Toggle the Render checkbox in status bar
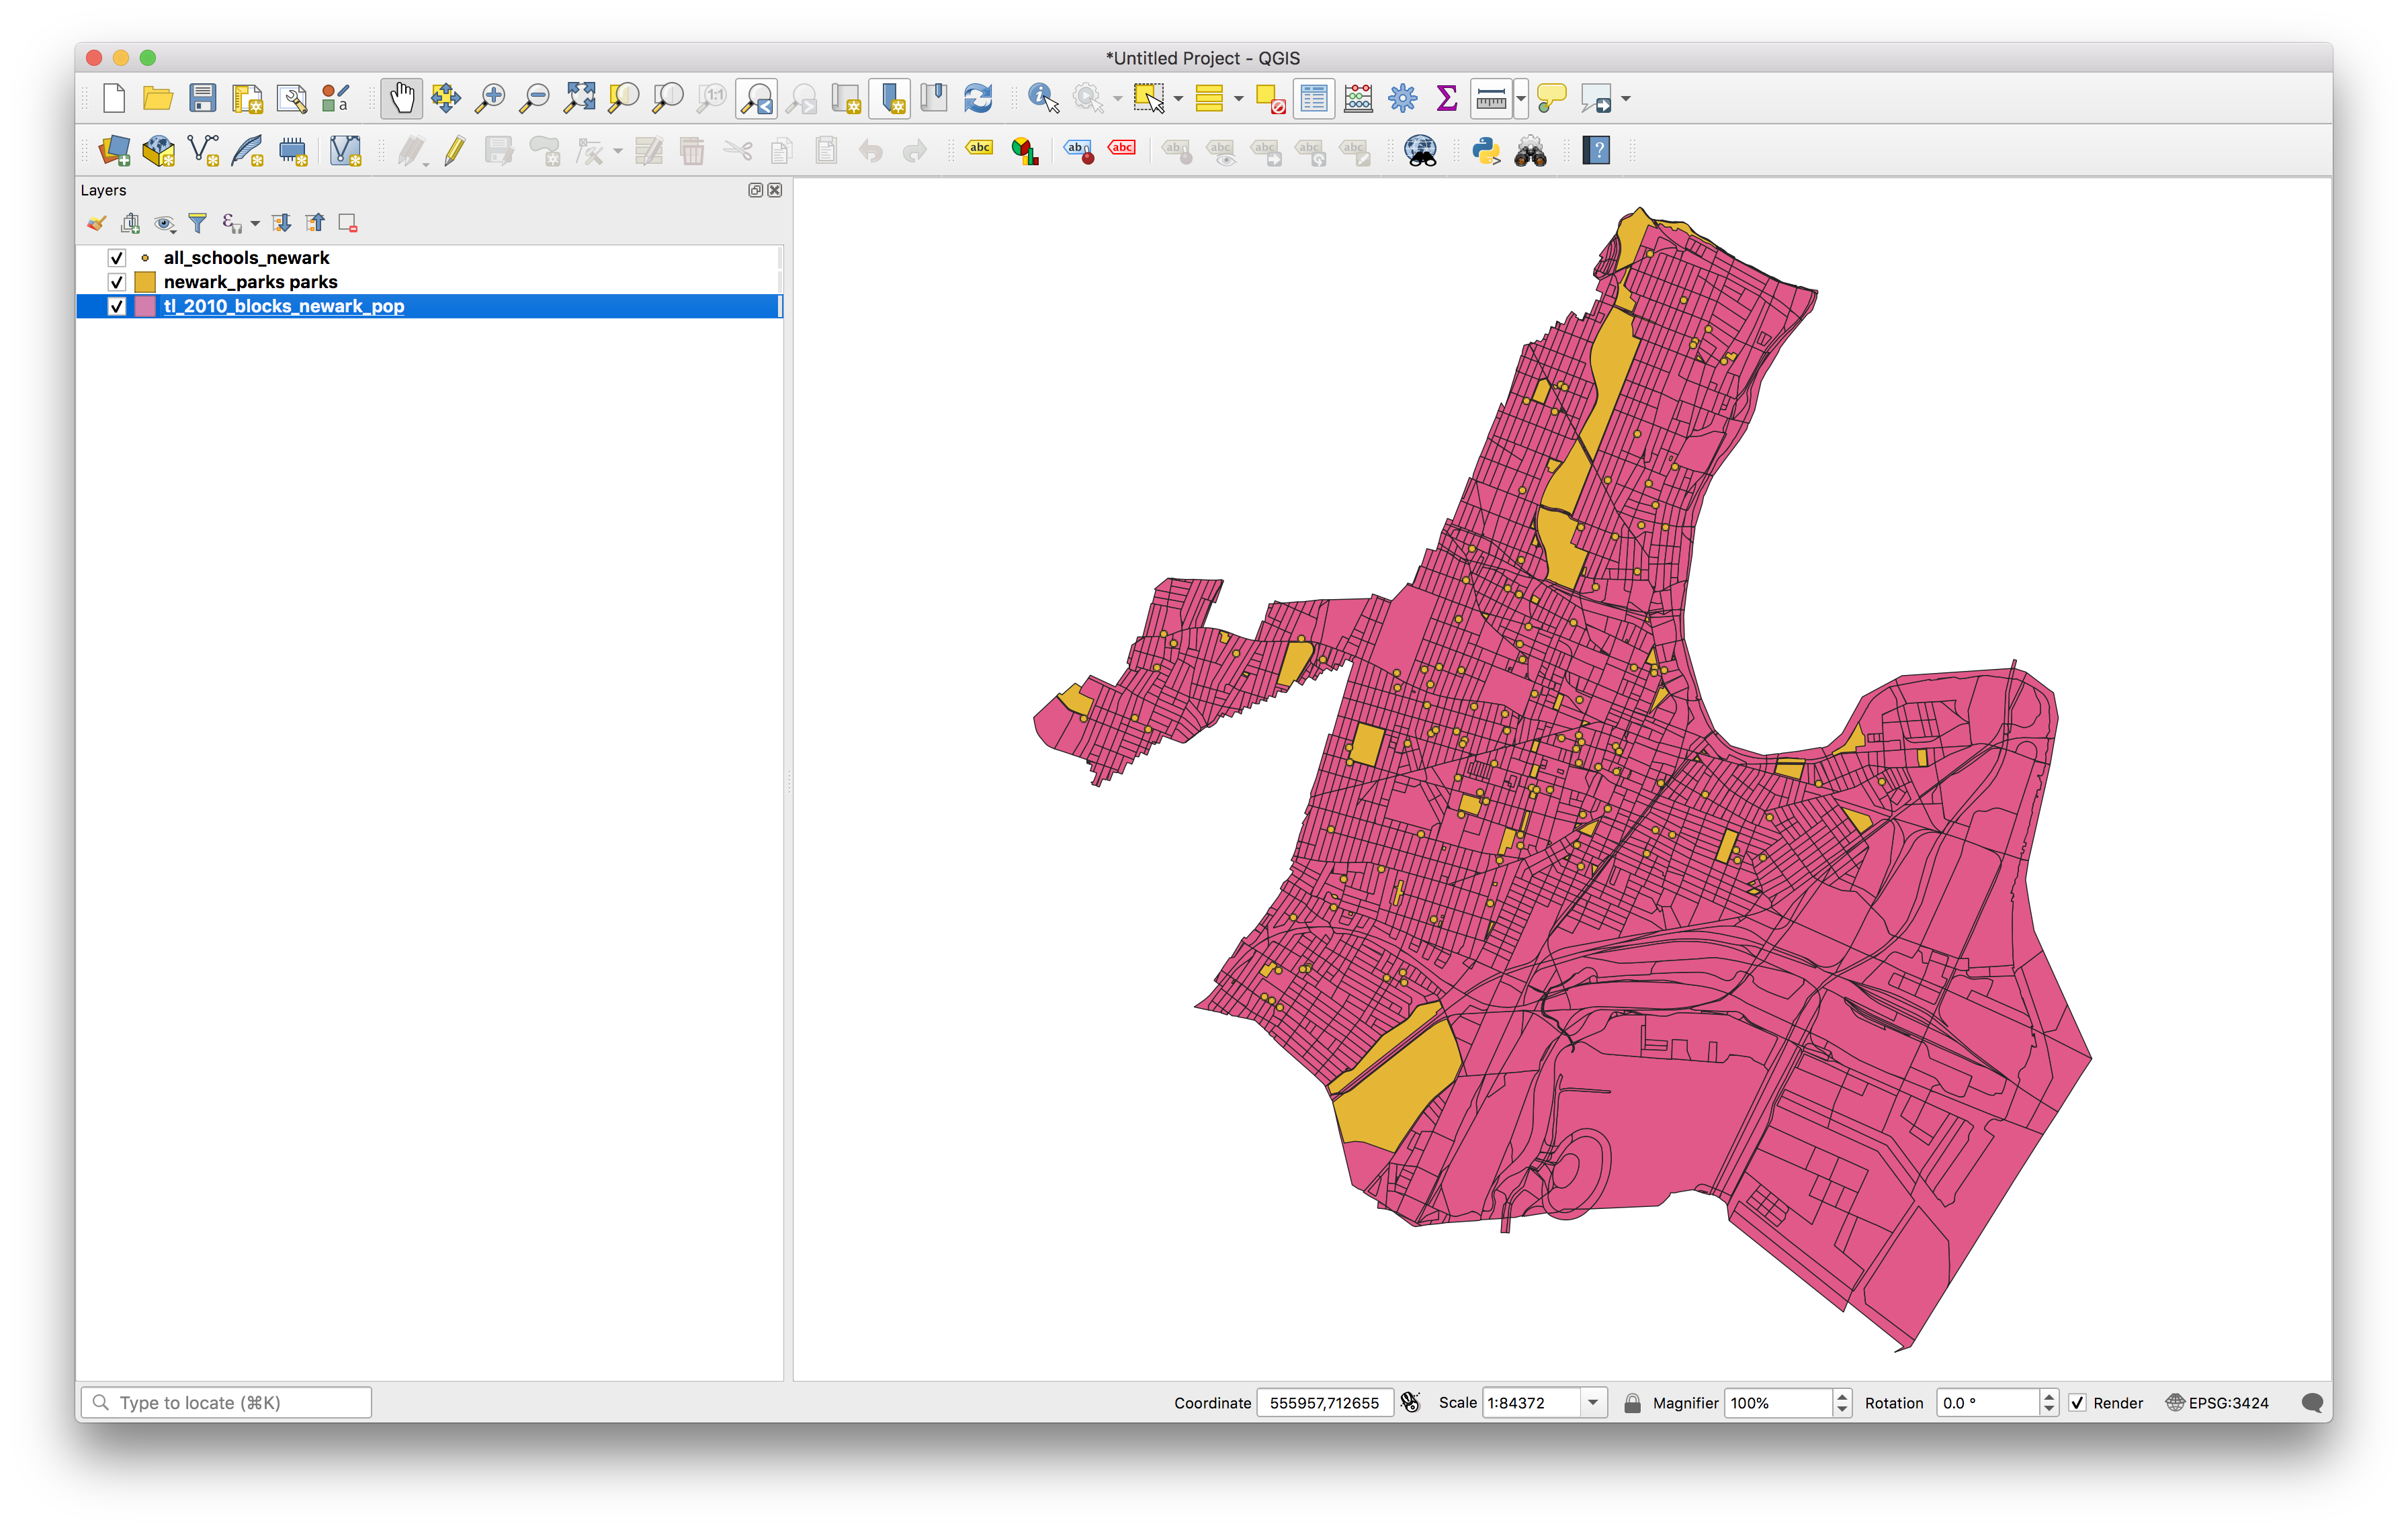The width and height of the screenshot is (2408, 1530). 2077,1402
